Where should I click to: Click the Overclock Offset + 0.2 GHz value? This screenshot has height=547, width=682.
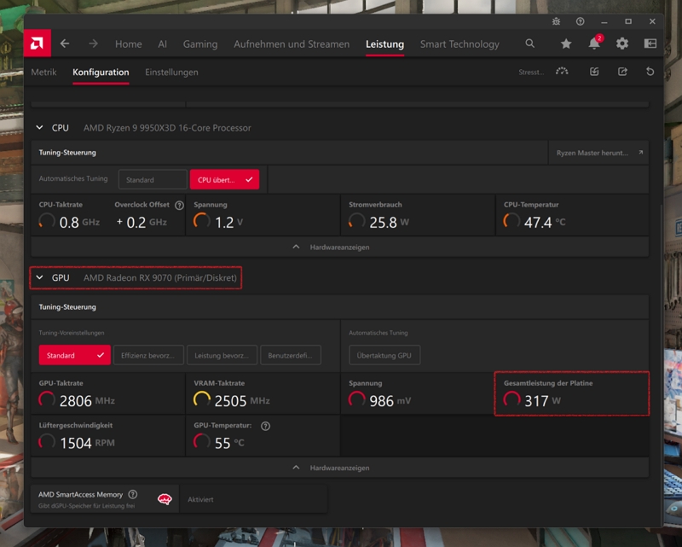142,222
